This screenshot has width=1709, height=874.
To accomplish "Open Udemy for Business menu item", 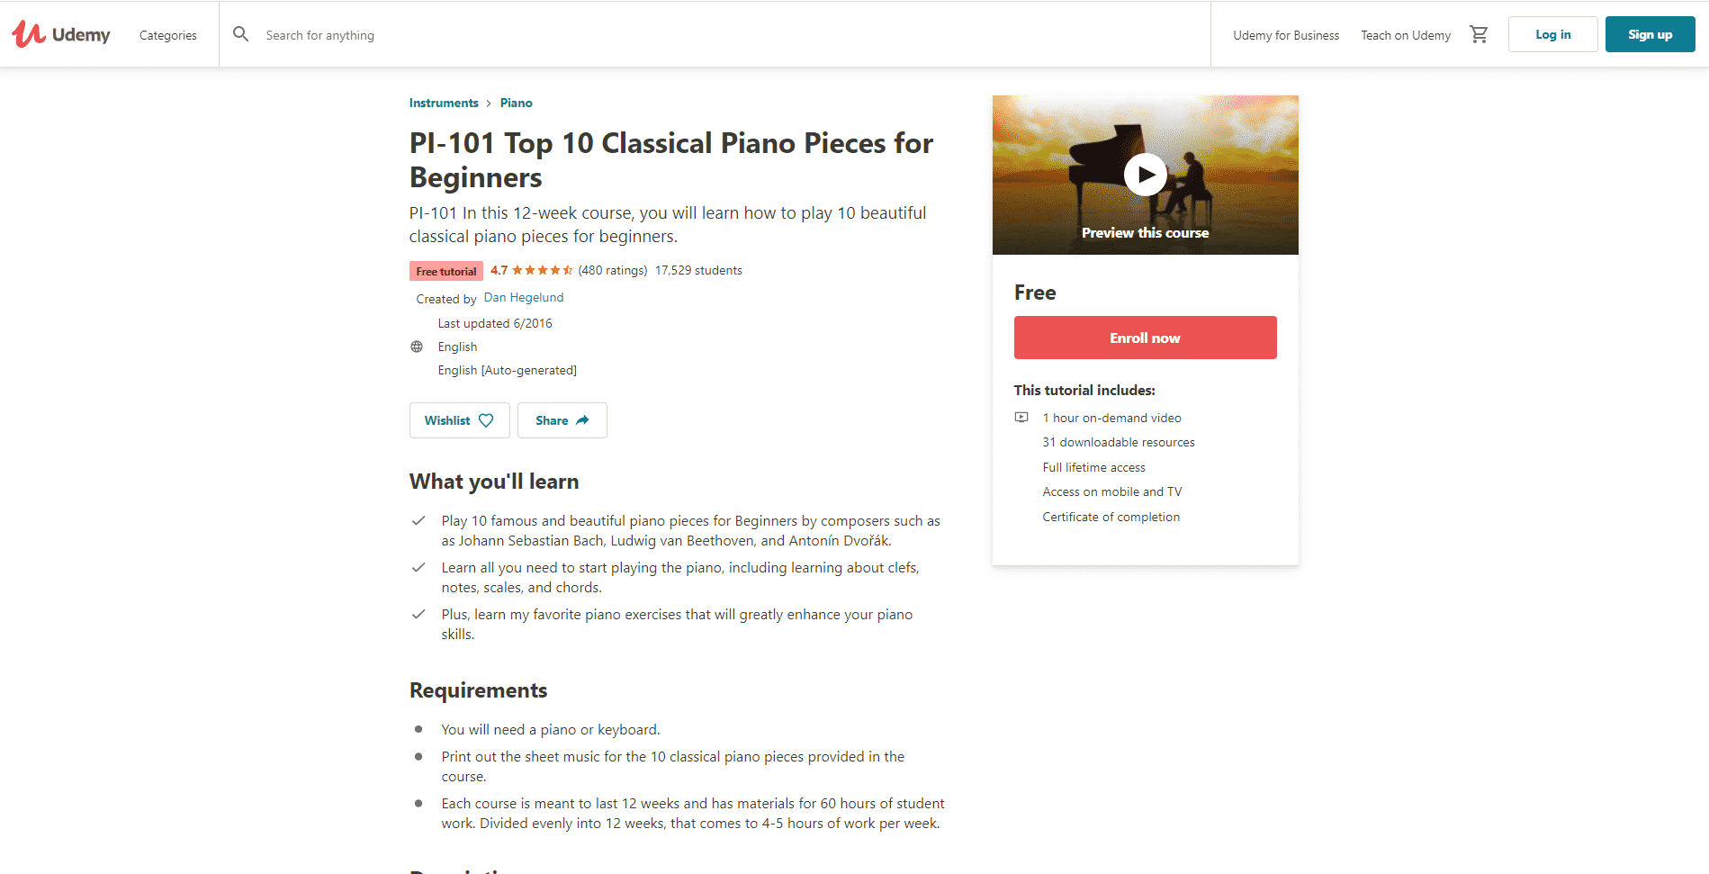I will tap(1285, 35).
